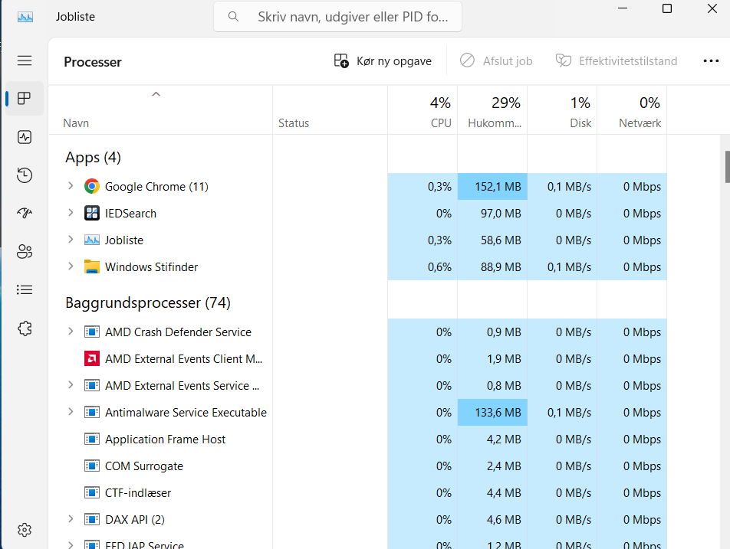Image resolution: width=730 pixels, height=549 pixels.
Task: Click the Effektivitetstilstand button
Action: 616,60
